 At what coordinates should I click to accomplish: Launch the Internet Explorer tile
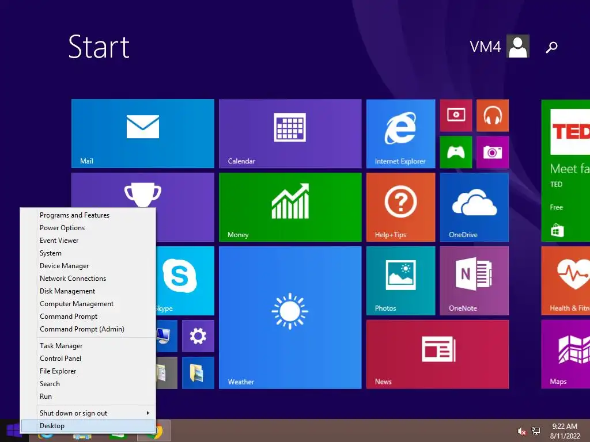401,134
